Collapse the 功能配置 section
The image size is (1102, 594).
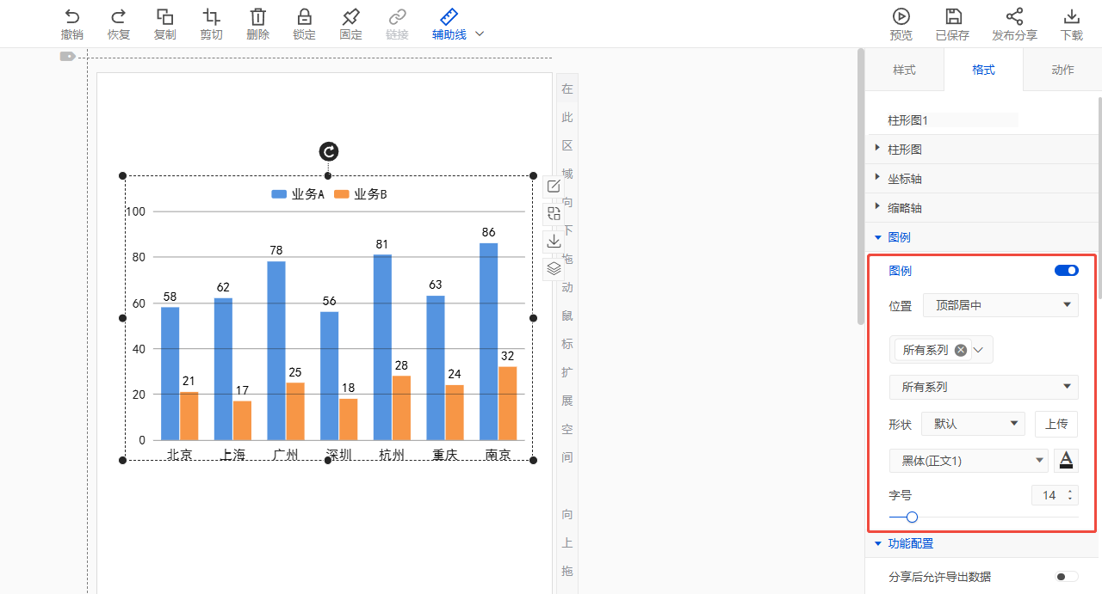click(x=981, y=543)
